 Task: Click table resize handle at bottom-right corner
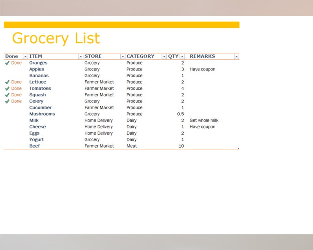click(x=238, y=148)
